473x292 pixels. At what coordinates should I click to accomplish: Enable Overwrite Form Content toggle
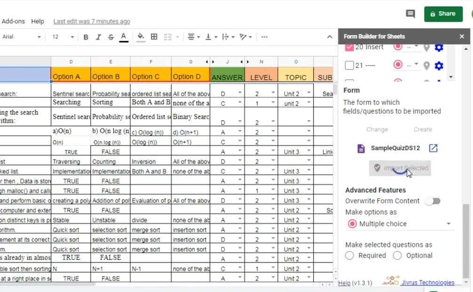point(432,201)
